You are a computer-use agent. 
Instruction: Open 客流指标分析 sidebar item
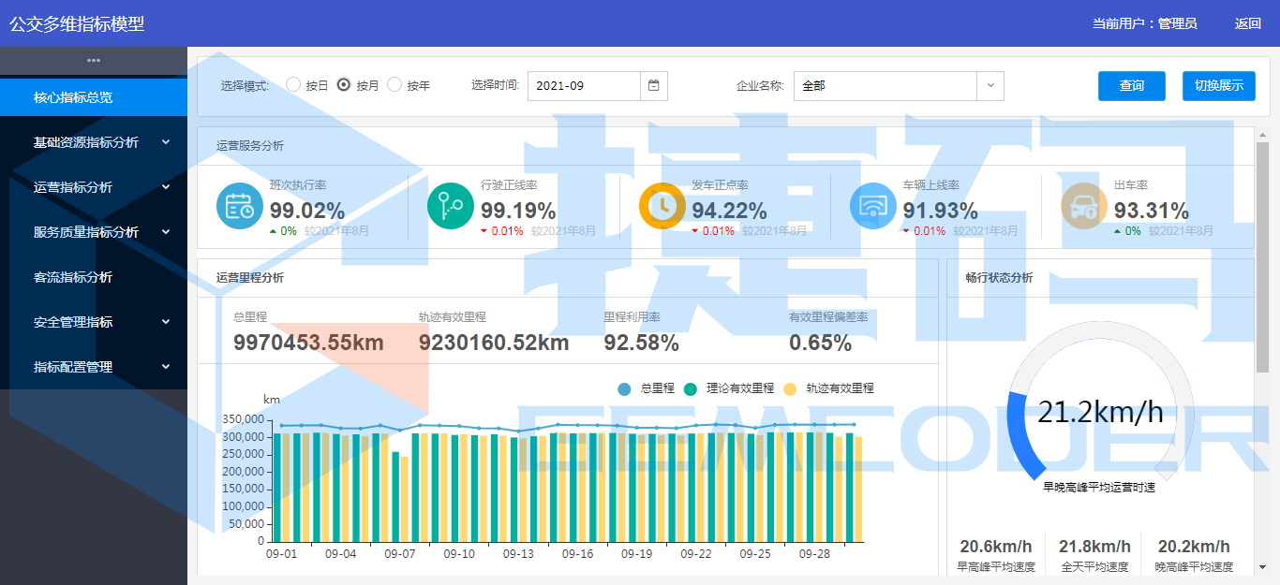(x=94, y=277)
